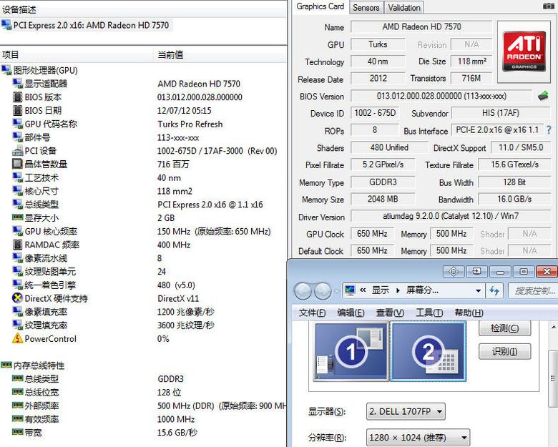Switch to the Graphics Card tab
Image resolution: width=558 pixels, height=447 pixels.
(320, 6)
